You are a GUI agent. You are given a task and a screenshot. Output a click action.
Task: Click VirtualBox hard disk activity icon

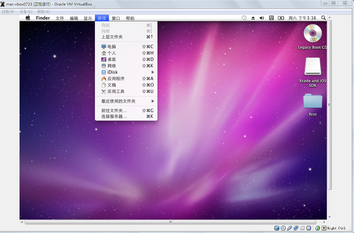276,228
